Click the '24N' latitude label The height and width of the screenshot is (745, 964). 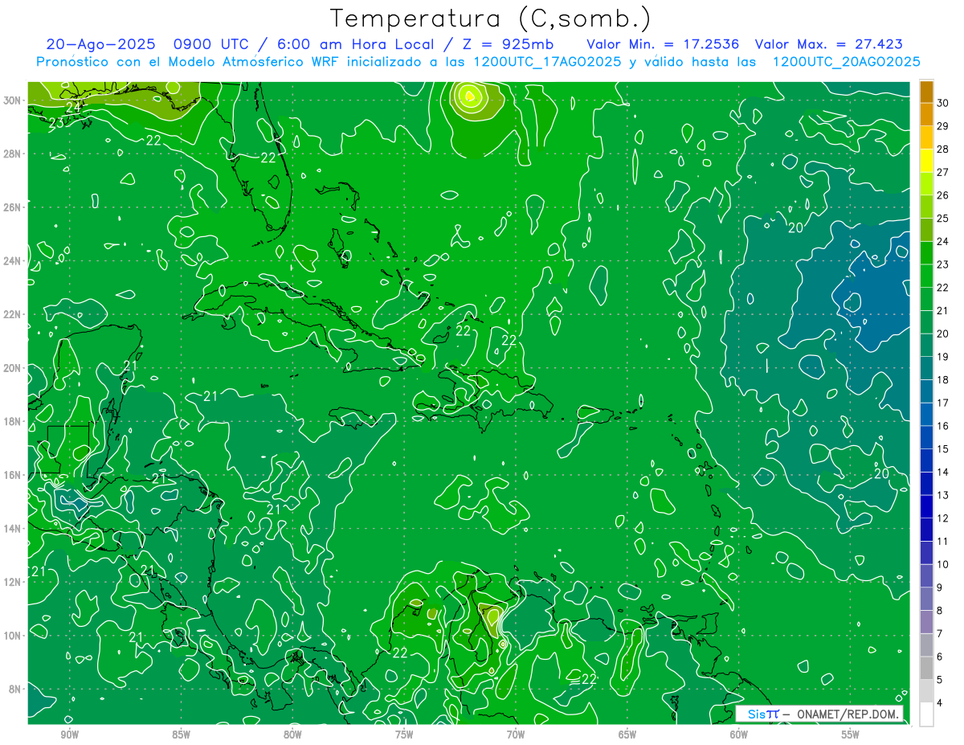point(12,261)
